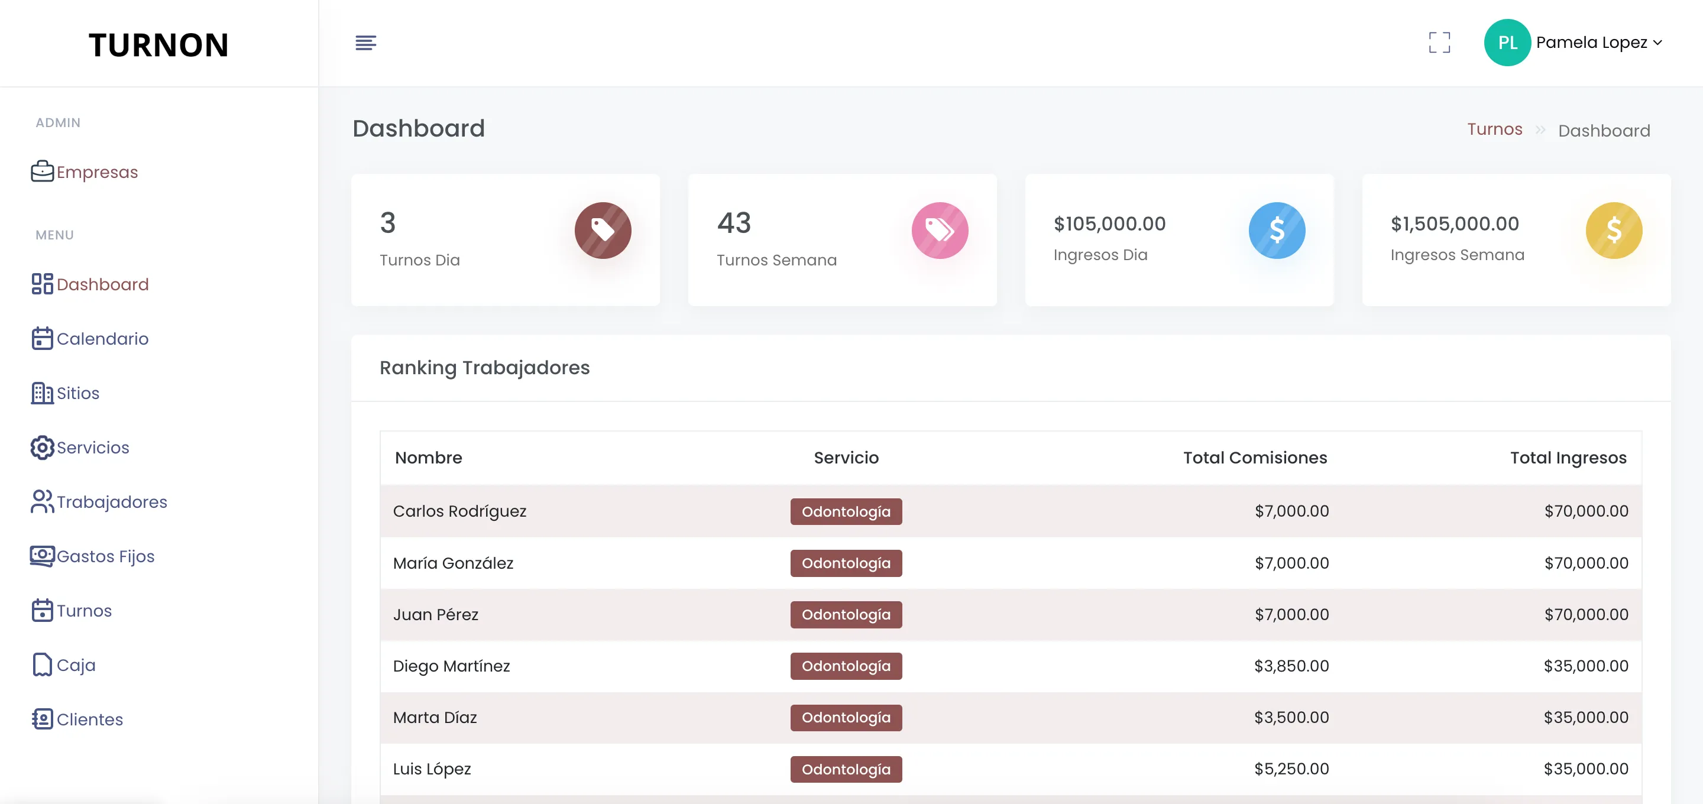Open Clientes via the address book icon

pyautogui.click(x=41, y=719)
